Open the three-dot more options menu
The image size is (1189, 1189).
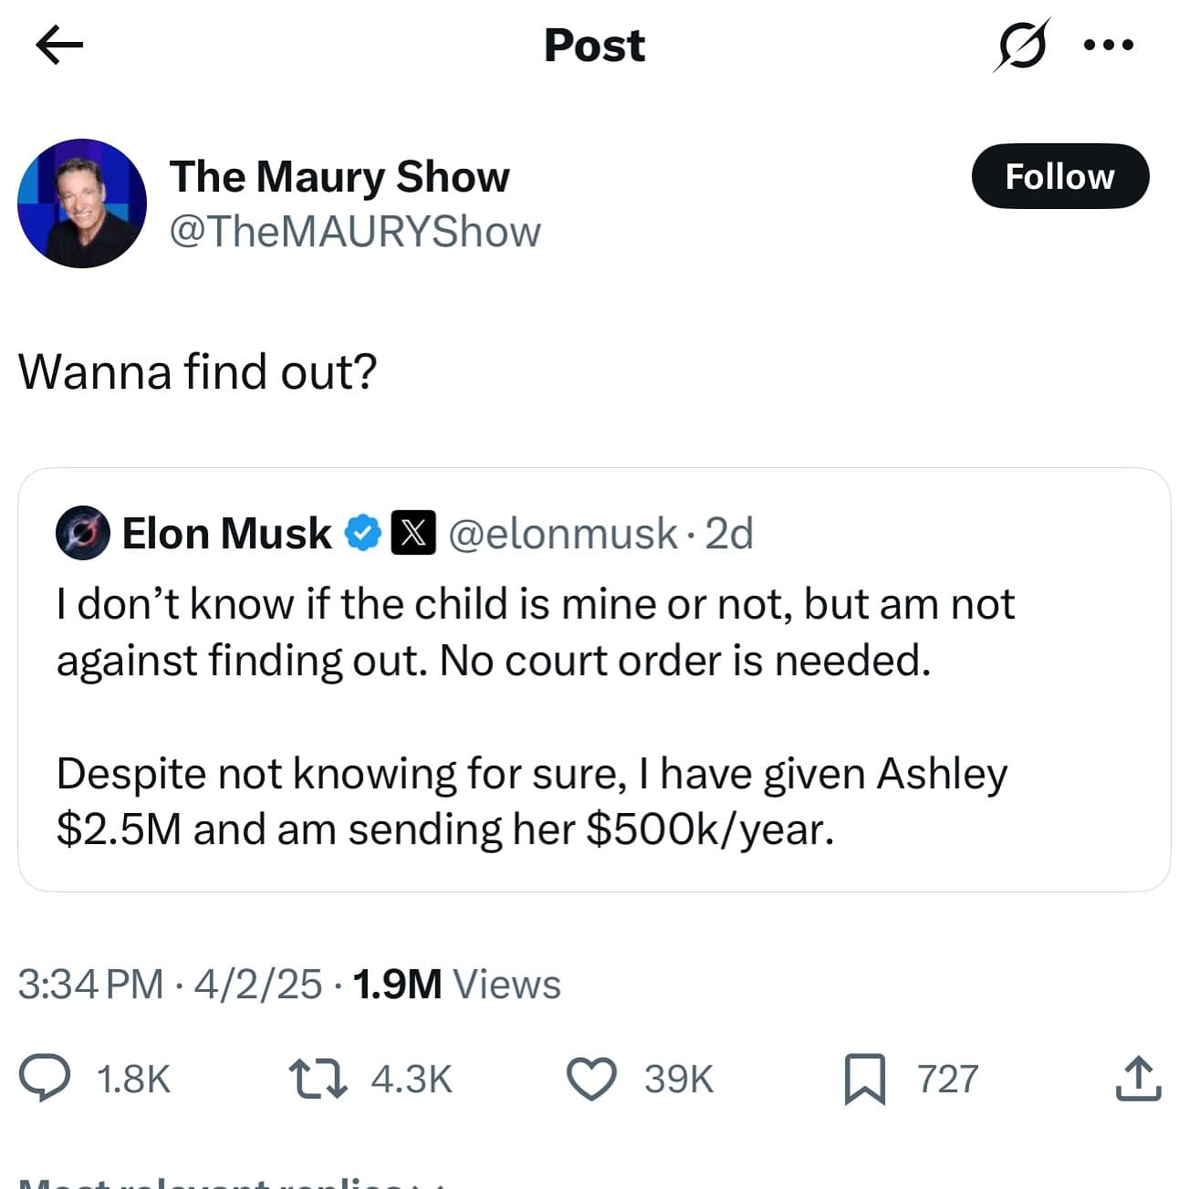click(1109, 45)
